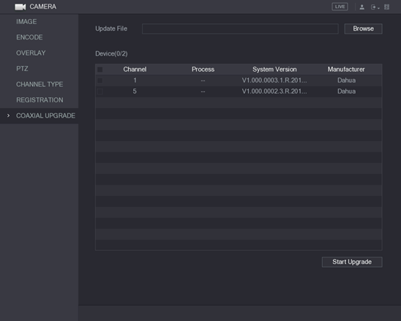Sort by the System Version column header
This screenshot has width=401, height=321.
click(x=274, y=69)
